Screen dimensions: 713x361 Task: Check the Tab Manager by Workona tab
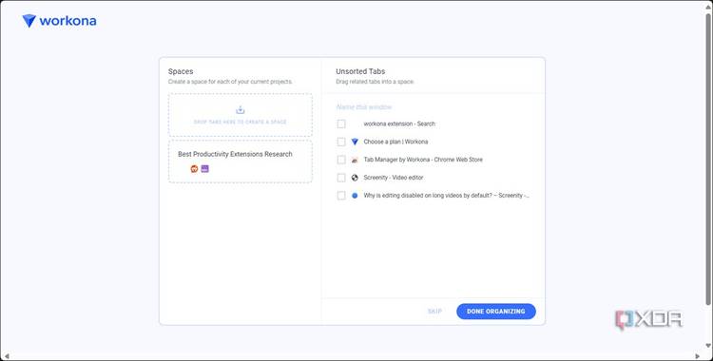pyautogui.click(x=341, y=160)
